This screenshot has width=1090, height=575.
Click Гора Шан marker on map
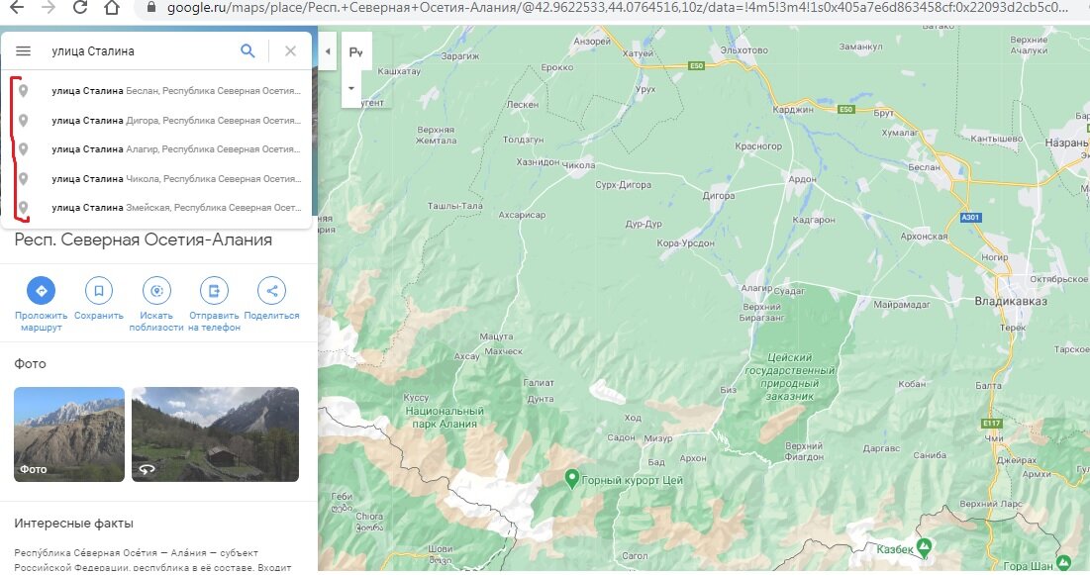pos(1063,562)
